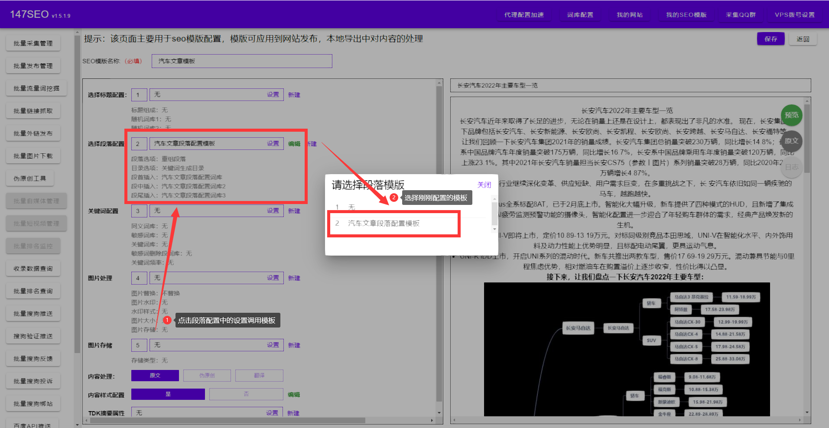Click 新建 in the 选择标题配置 row
The width and height of the screenshot is (829, 428).
pyautogui.click(x=294, y=95)
